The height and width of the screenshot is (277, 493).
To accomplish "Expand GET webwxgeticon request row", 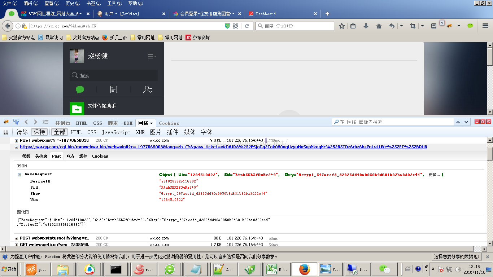I will coord(16,245).
